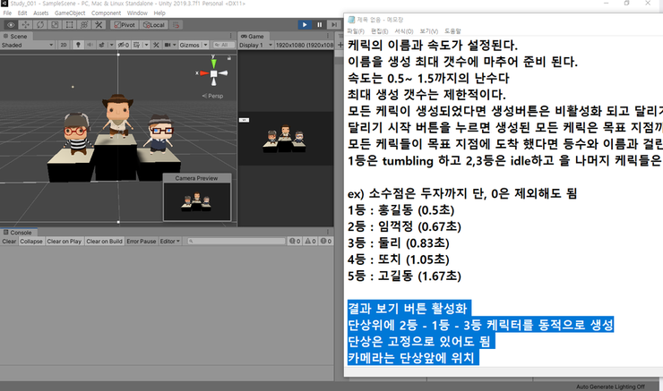Open the Shaded draw mode dropdown

click(28, 45)
